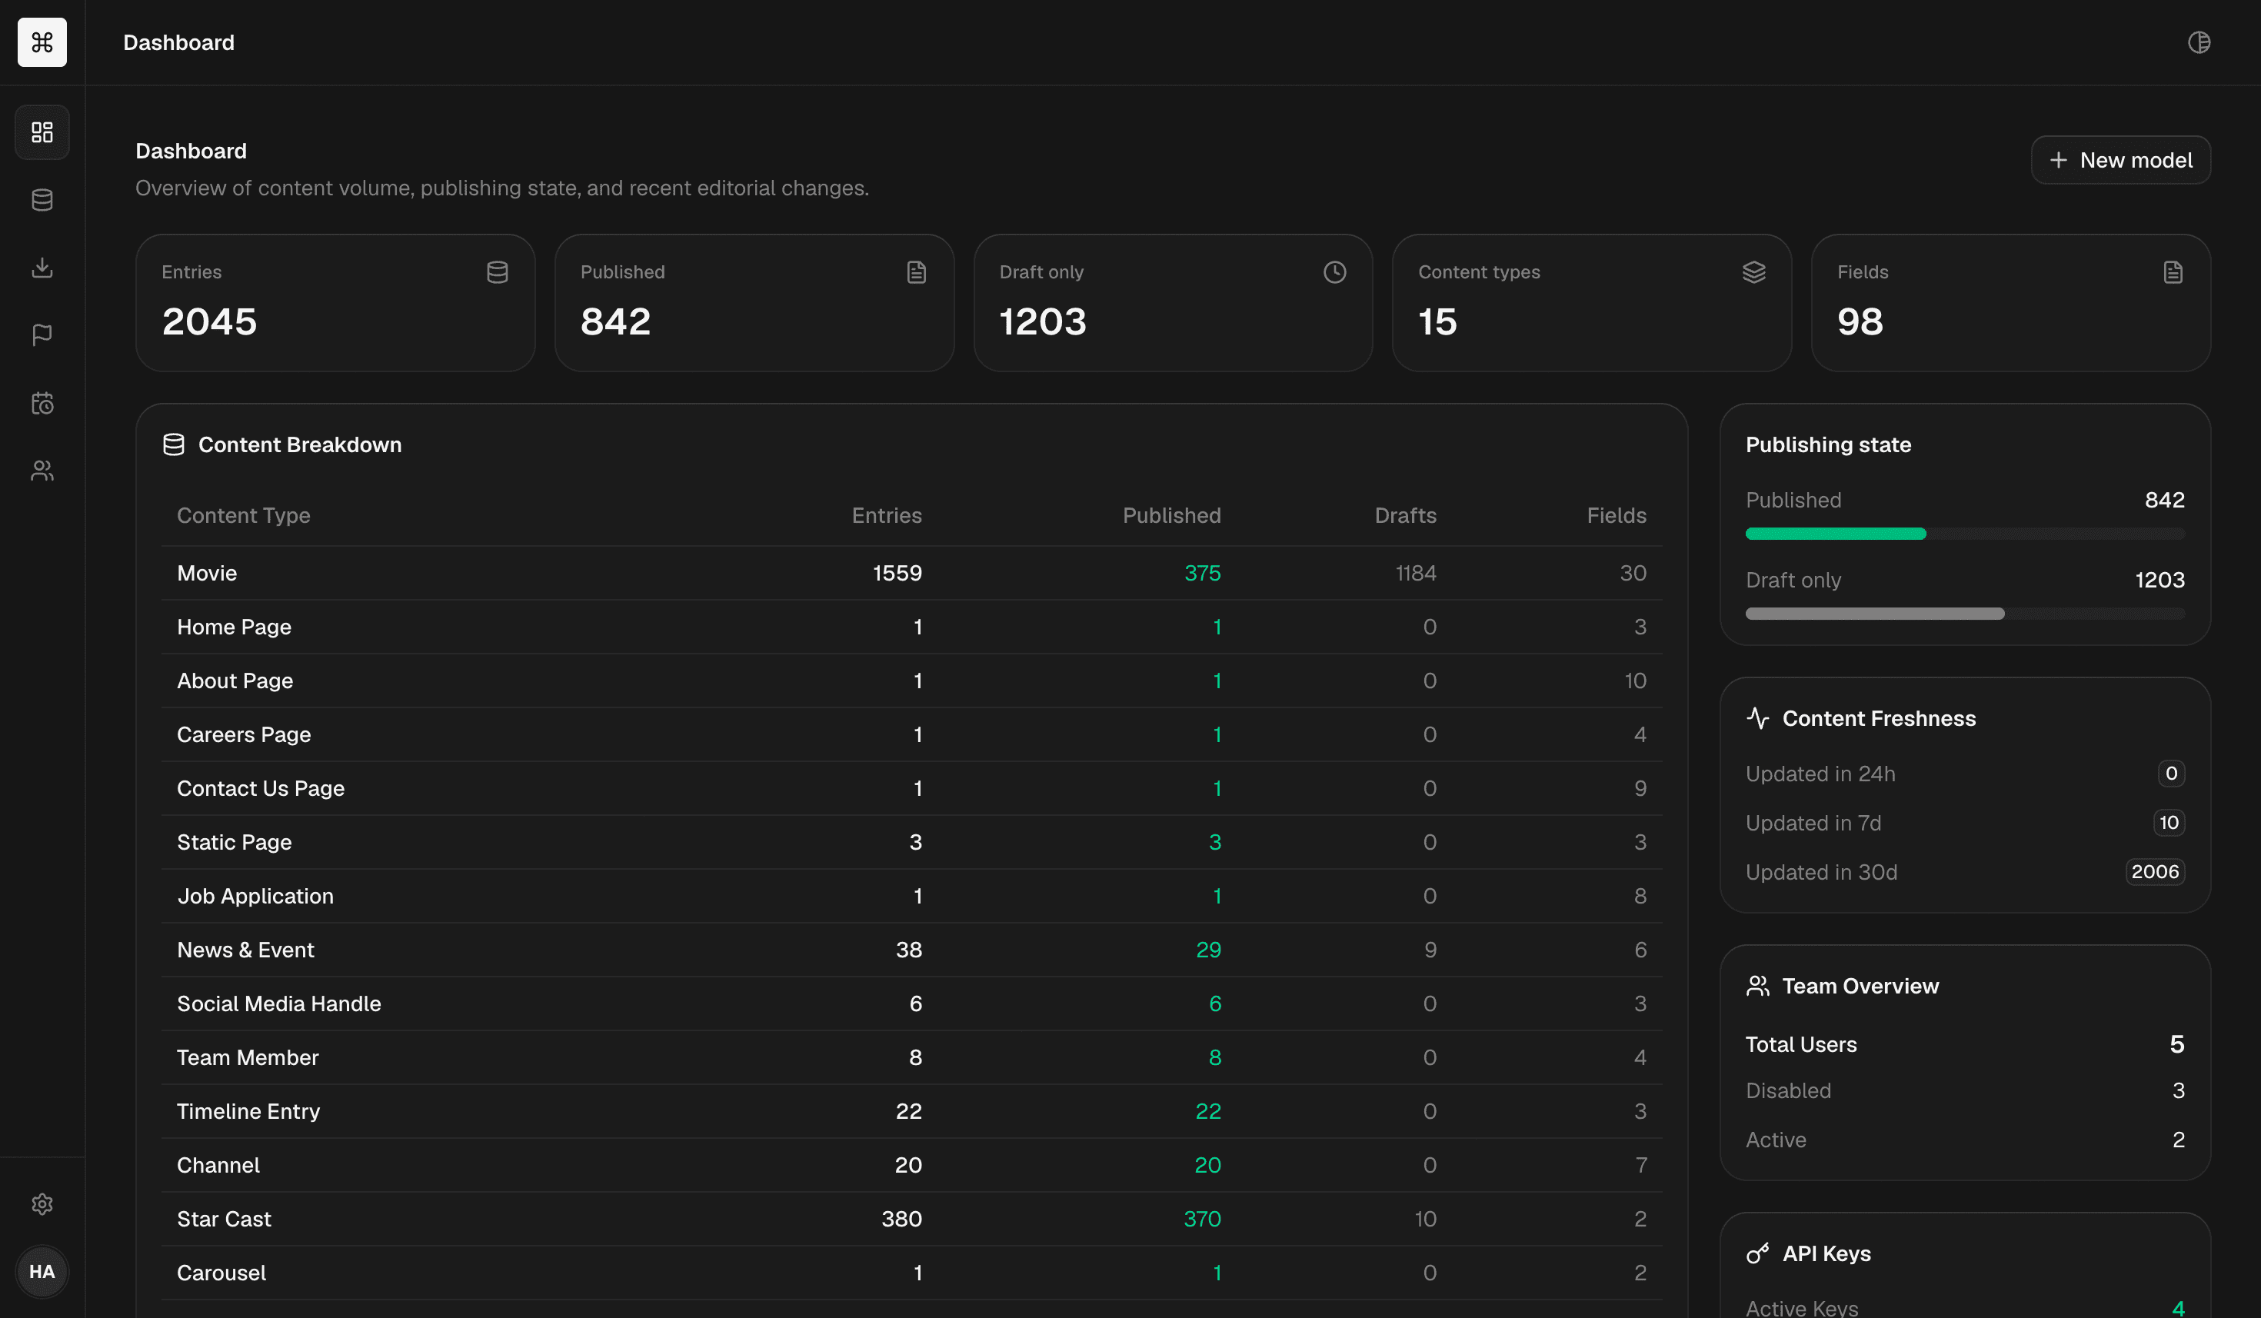This screenshot has height=1318, width=2261.
Task: Click the Content Freshness pulse icon
Action: pyautogui.click(x=1758, y=719)
